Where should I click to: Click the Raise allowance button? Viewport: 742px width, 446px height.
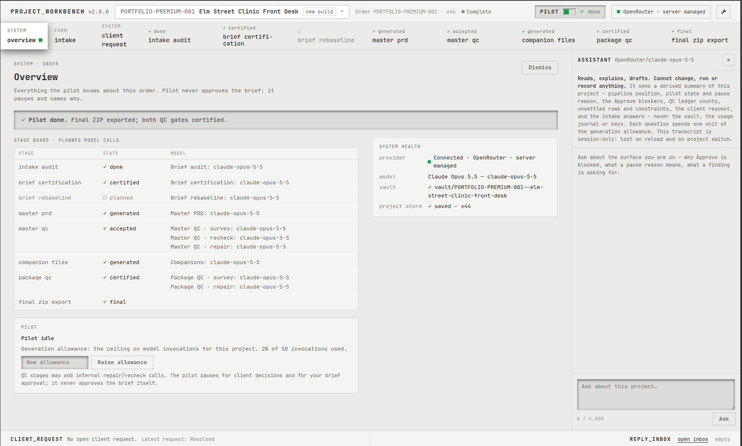tap(122, 362)
